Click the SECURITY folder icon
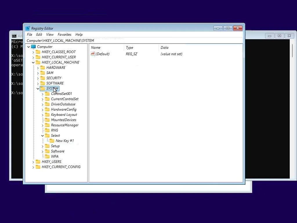This screenshot has height=223, width=297. pyautogui.click(x=43, y=78)
